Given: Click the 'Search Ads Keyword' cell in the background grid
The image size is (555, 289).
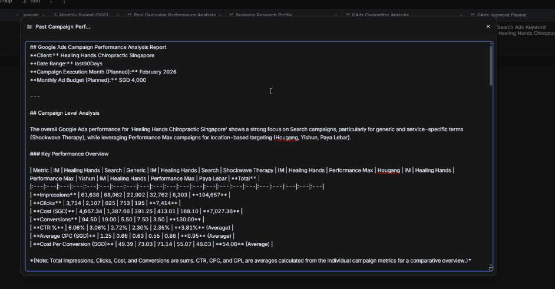Looking at the screenshot, I should coord(521,27).
